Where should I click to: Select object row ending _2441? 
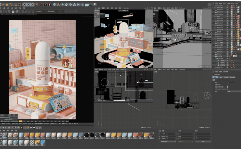click(220, 7)
